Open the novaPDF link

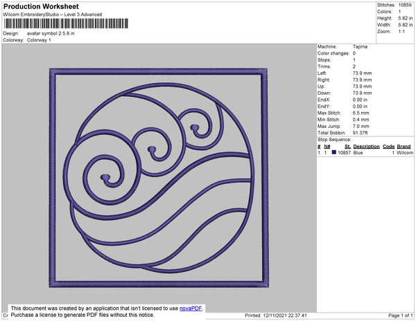click(x=191, y=309)
